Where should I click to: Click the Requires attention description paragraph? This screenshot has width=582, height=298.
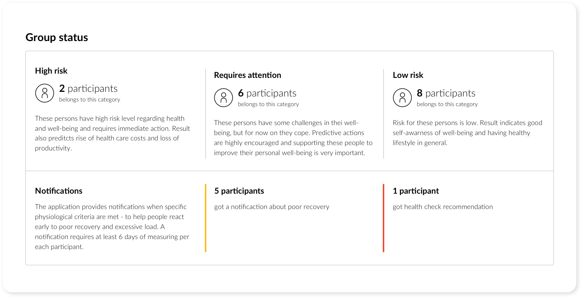293,138
